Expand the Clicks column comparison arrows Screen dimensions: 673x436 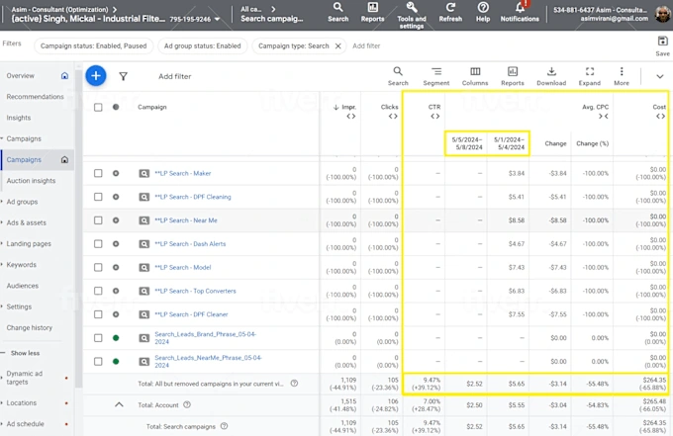click(393, 117)
